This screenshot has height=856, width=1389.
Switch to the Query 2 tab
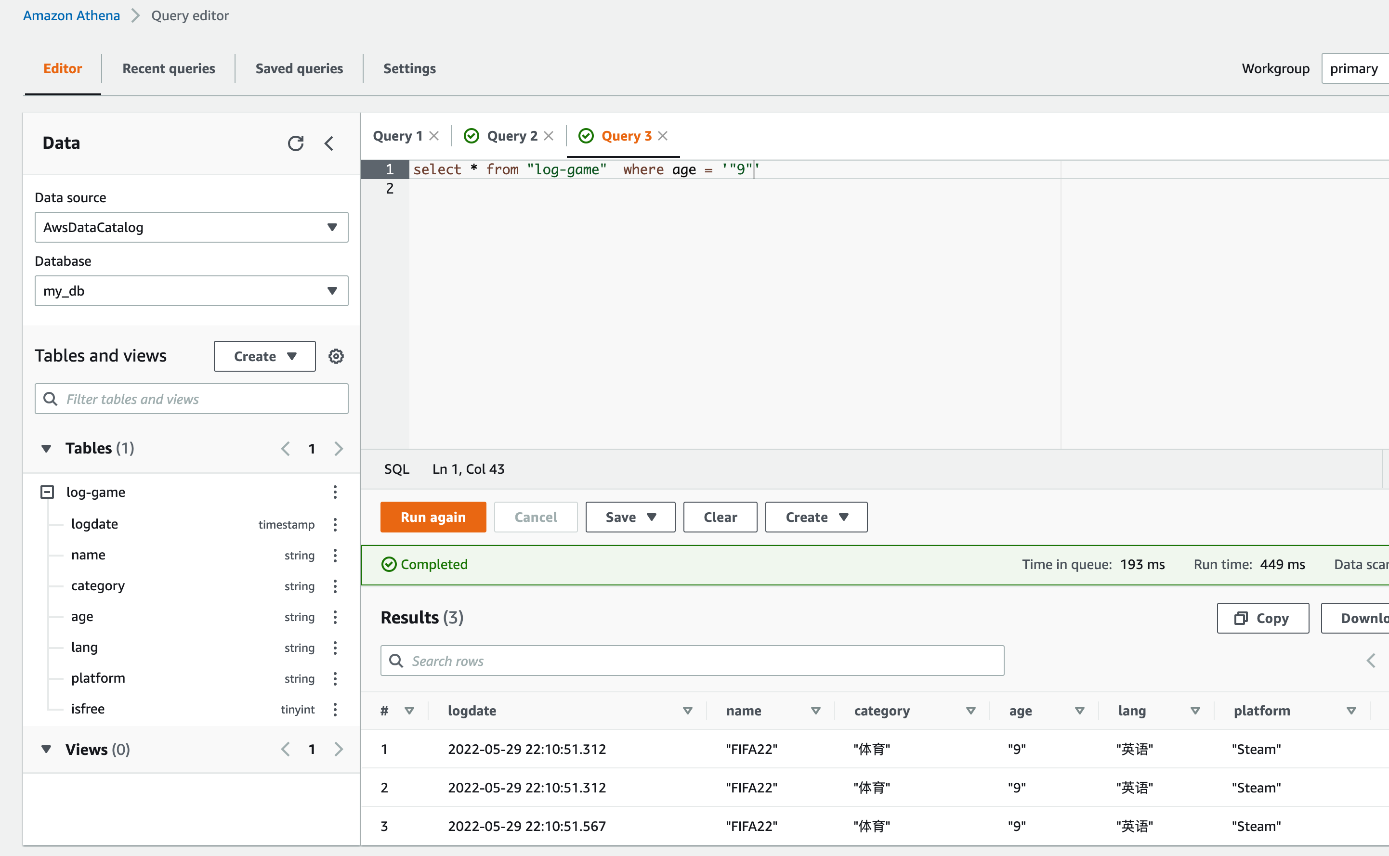511,136
